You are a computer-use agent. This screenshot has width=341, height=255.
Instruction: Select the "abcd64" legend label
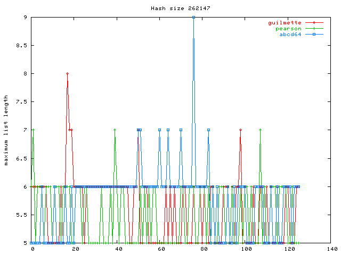point(290,34)
